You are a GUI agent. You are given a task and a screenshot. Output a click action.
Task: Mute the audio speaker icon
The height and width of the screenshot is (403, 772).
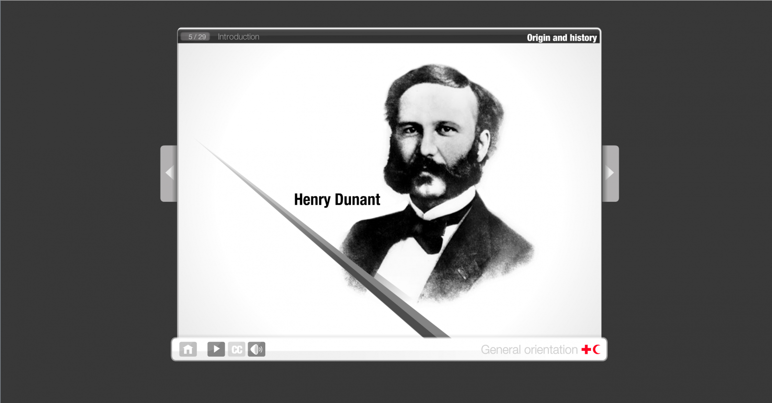tap(257, 349)
